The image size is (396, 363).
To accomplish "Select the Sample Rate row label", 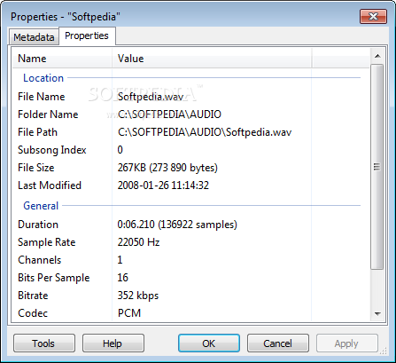I will tap(47, 242).
